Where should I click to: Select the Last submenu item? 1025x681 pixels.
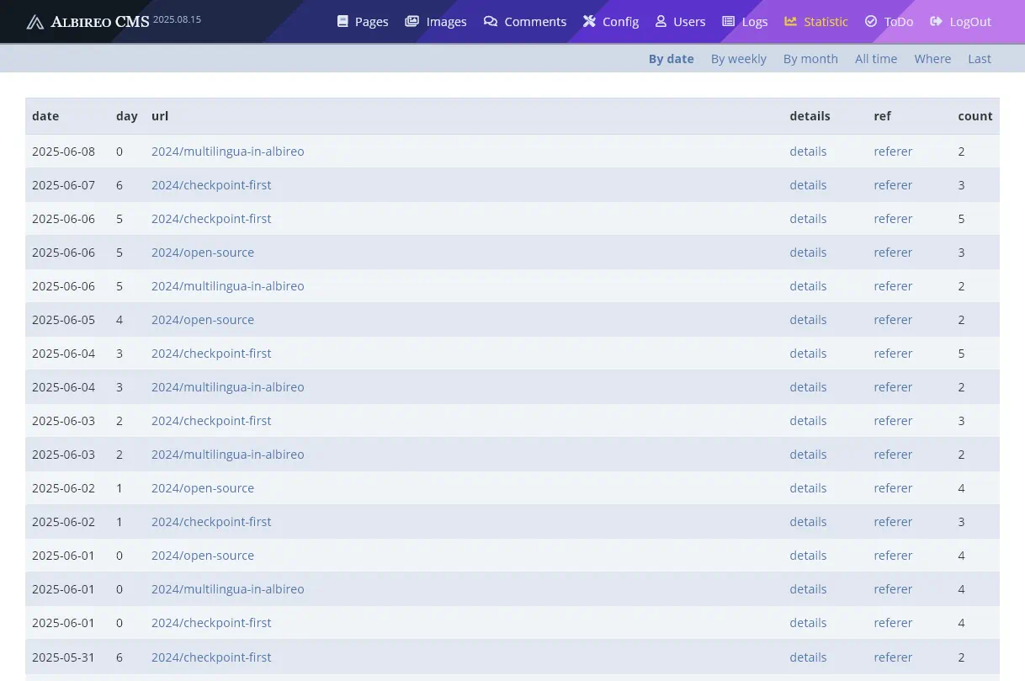coord(979,59)
